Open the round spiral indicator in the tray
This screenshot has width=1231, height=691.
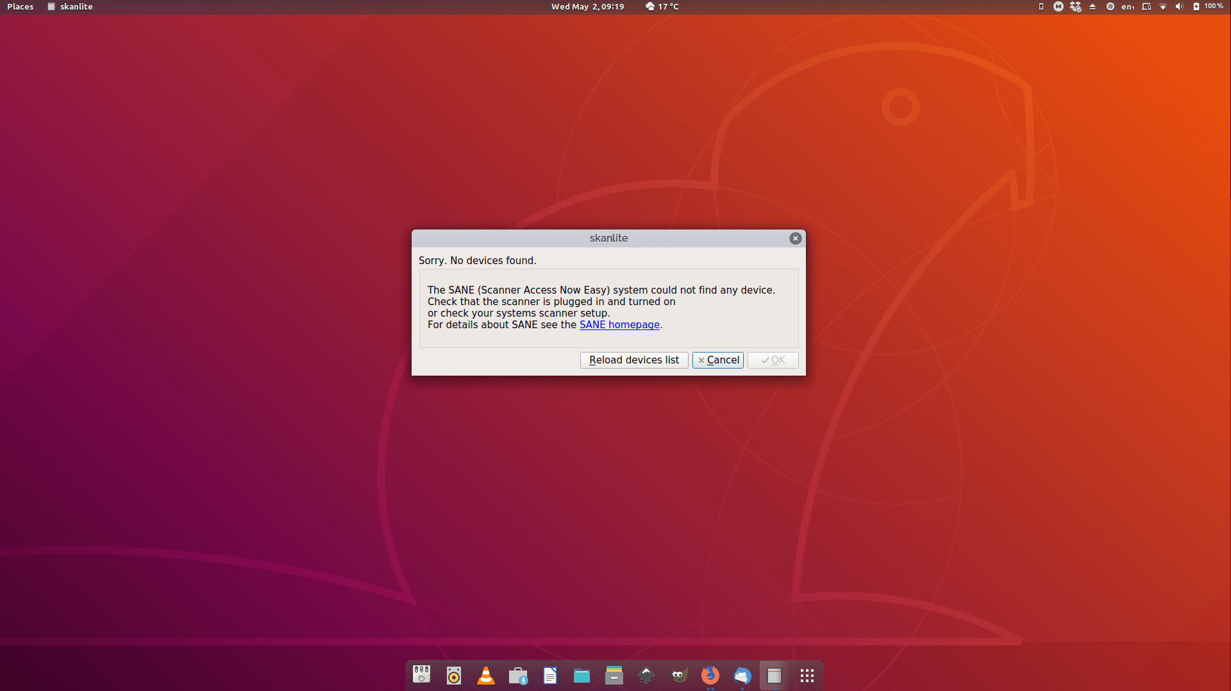1110,7
